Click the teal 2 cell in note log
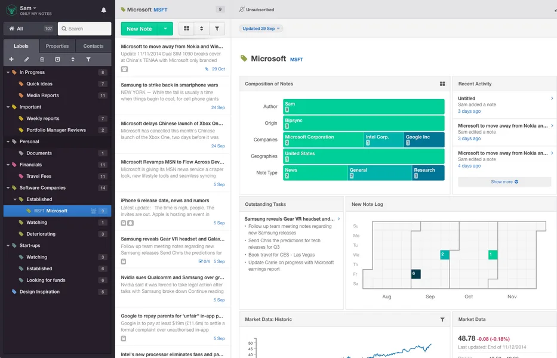The width and height of the screenshot is (557, 358). 445,255
